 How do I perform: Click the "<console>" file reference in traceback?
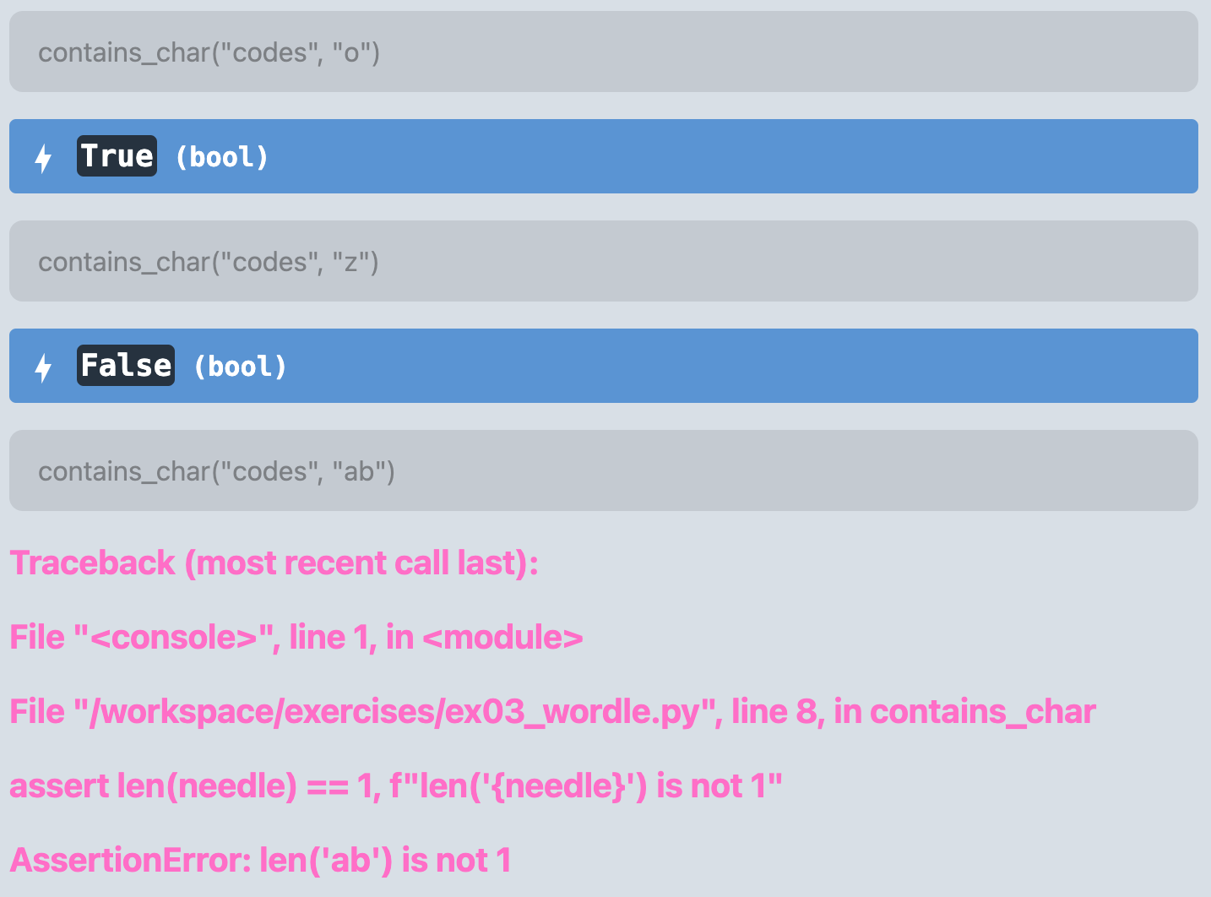tap(173, 638)
